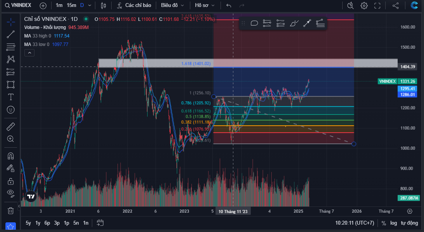Select the Fib retracement tool in the left sidebar
Image resolution: width=424 pixels, height=232 pixels.
tap(10, 72)
